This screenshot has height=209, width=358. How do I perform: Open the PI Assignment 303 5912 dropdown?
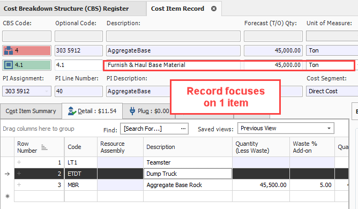(x=47, y=91)
